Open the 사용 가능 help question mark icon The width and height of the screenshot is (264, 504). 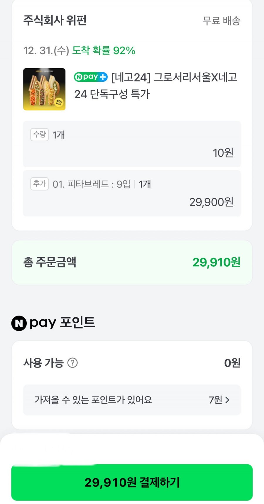click(72, 363)
